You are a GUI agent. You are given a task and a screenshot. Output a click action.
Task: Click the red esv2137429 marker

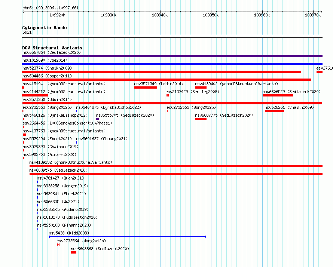click(167, 95)
